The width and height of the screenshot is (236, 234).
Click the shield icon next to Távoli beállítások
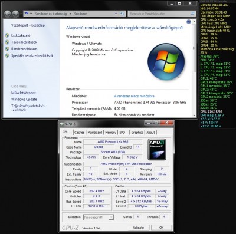pos(7,42)
